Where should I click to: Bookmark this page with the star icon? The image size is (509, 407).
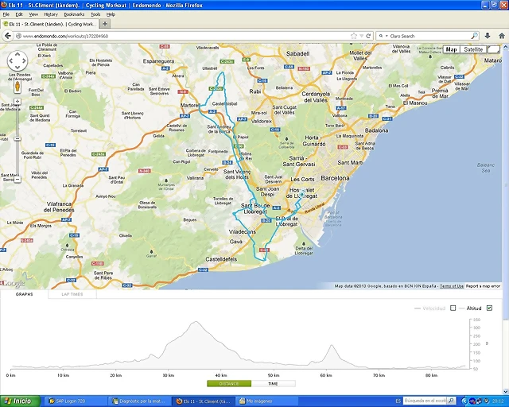pos(353,36)
